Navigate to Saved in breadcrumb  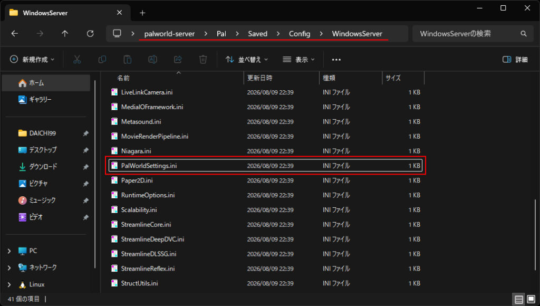tap(257, 34)
